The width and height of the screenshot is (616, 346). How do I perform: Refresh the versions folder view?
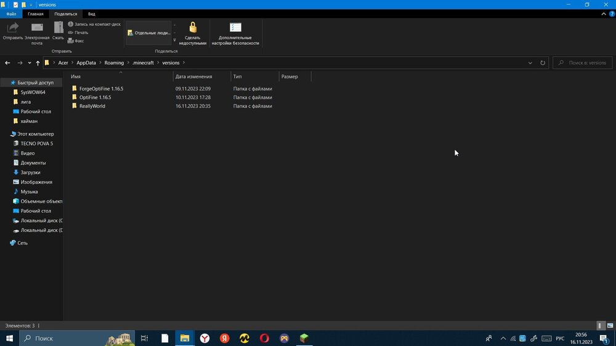click(543, 63)
